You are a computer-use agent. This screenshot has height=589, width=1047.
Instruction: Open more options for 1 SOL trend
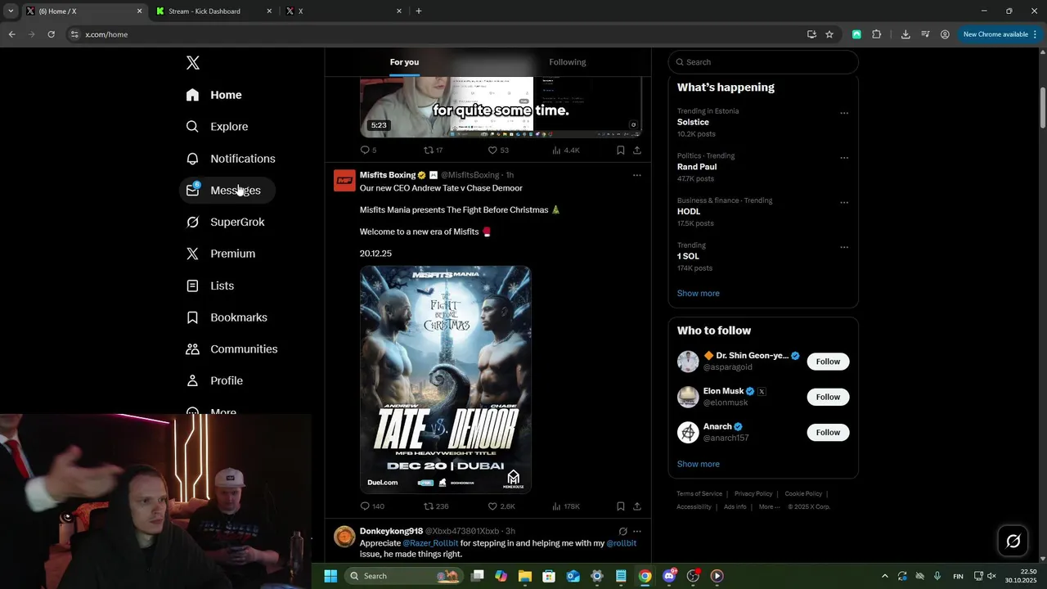(844, 247)
